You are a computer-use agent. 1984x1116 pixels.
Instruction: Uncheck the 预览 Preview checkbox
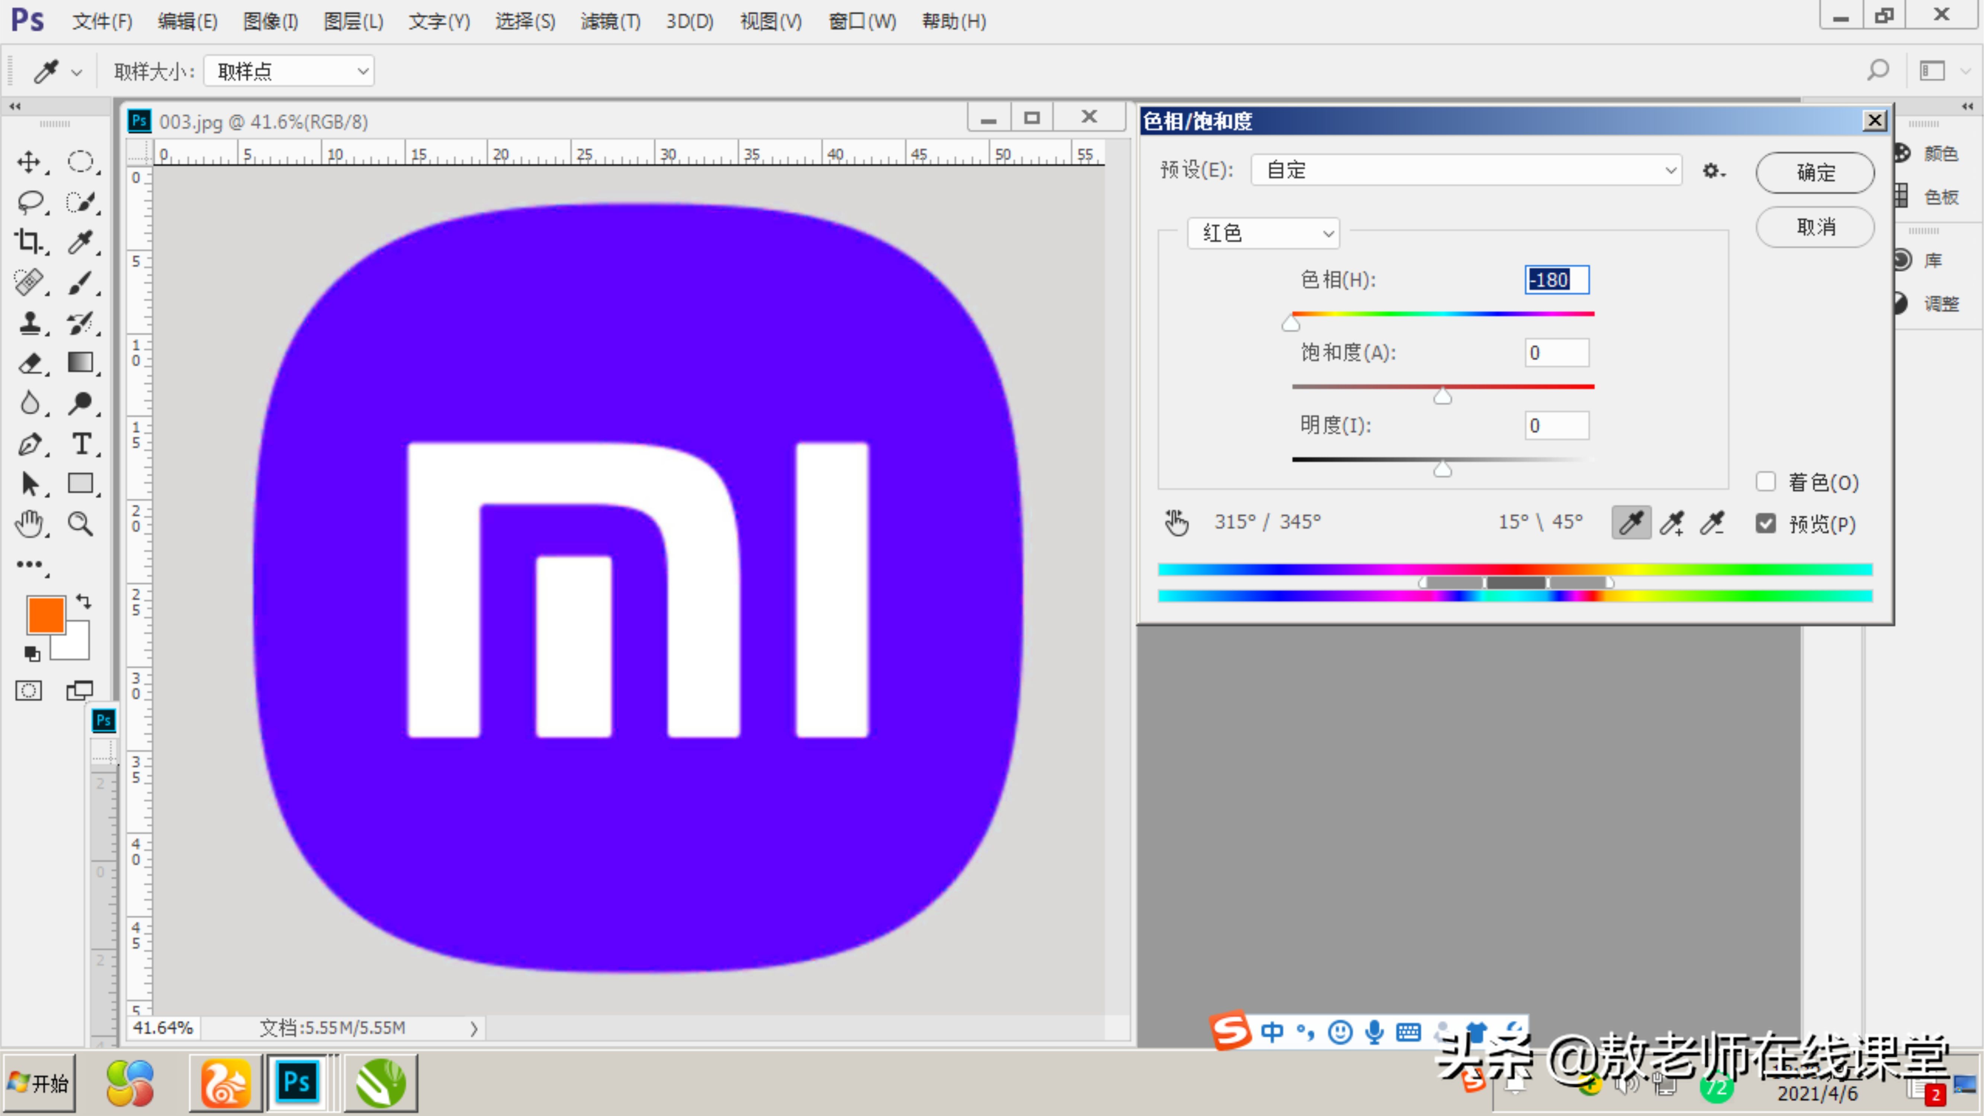(1765, 524)
